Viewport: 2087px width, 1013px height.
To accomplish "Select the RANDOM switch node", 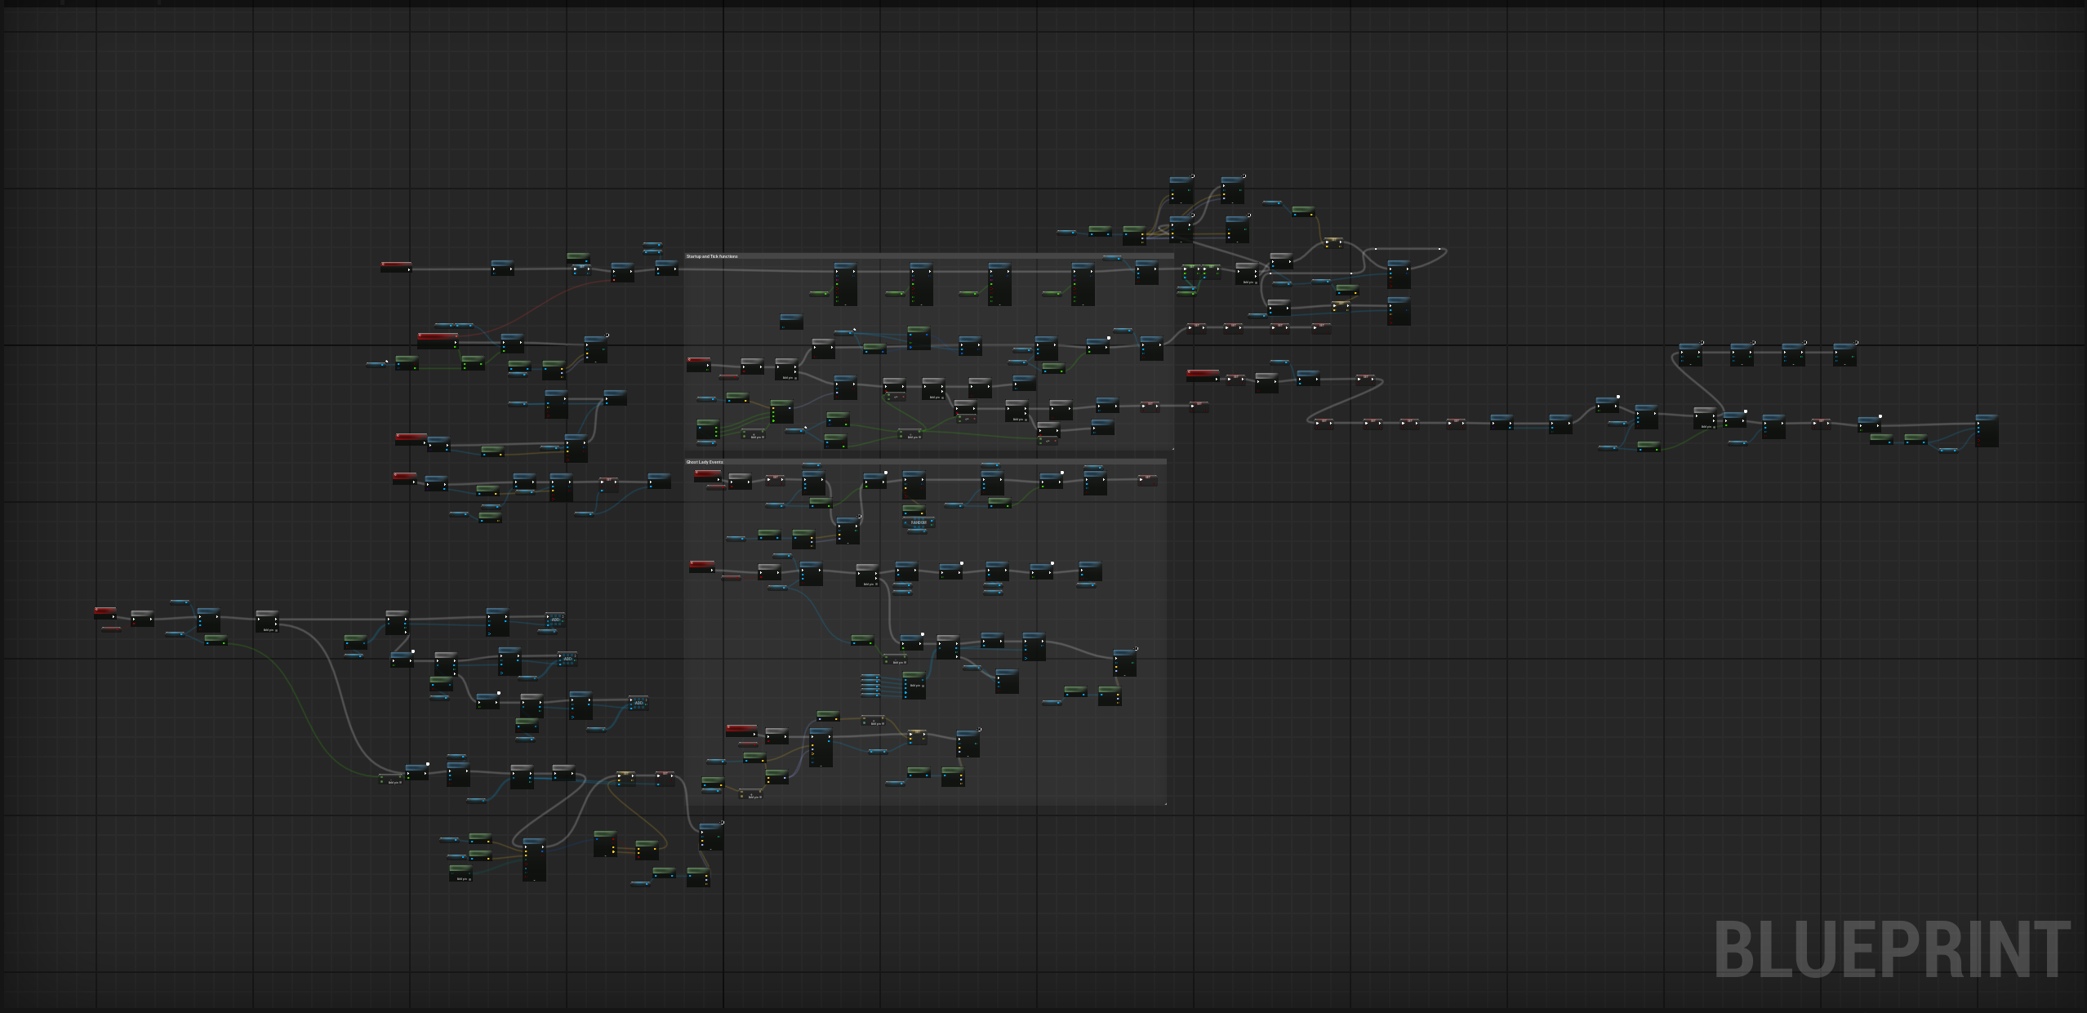I will [x=919, y=523].
